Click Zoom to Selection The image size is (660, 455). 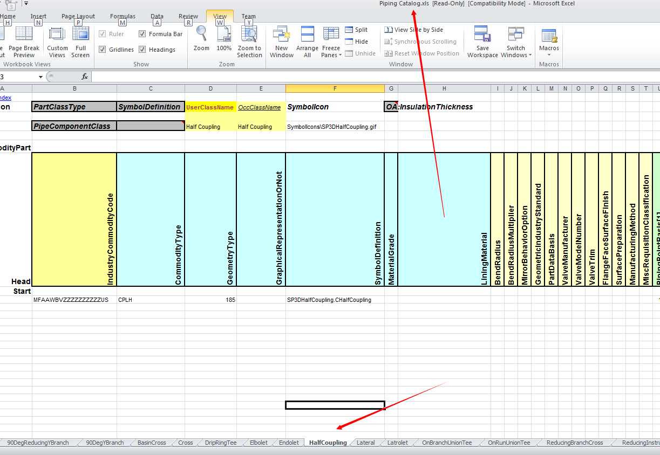pos(249,42)
